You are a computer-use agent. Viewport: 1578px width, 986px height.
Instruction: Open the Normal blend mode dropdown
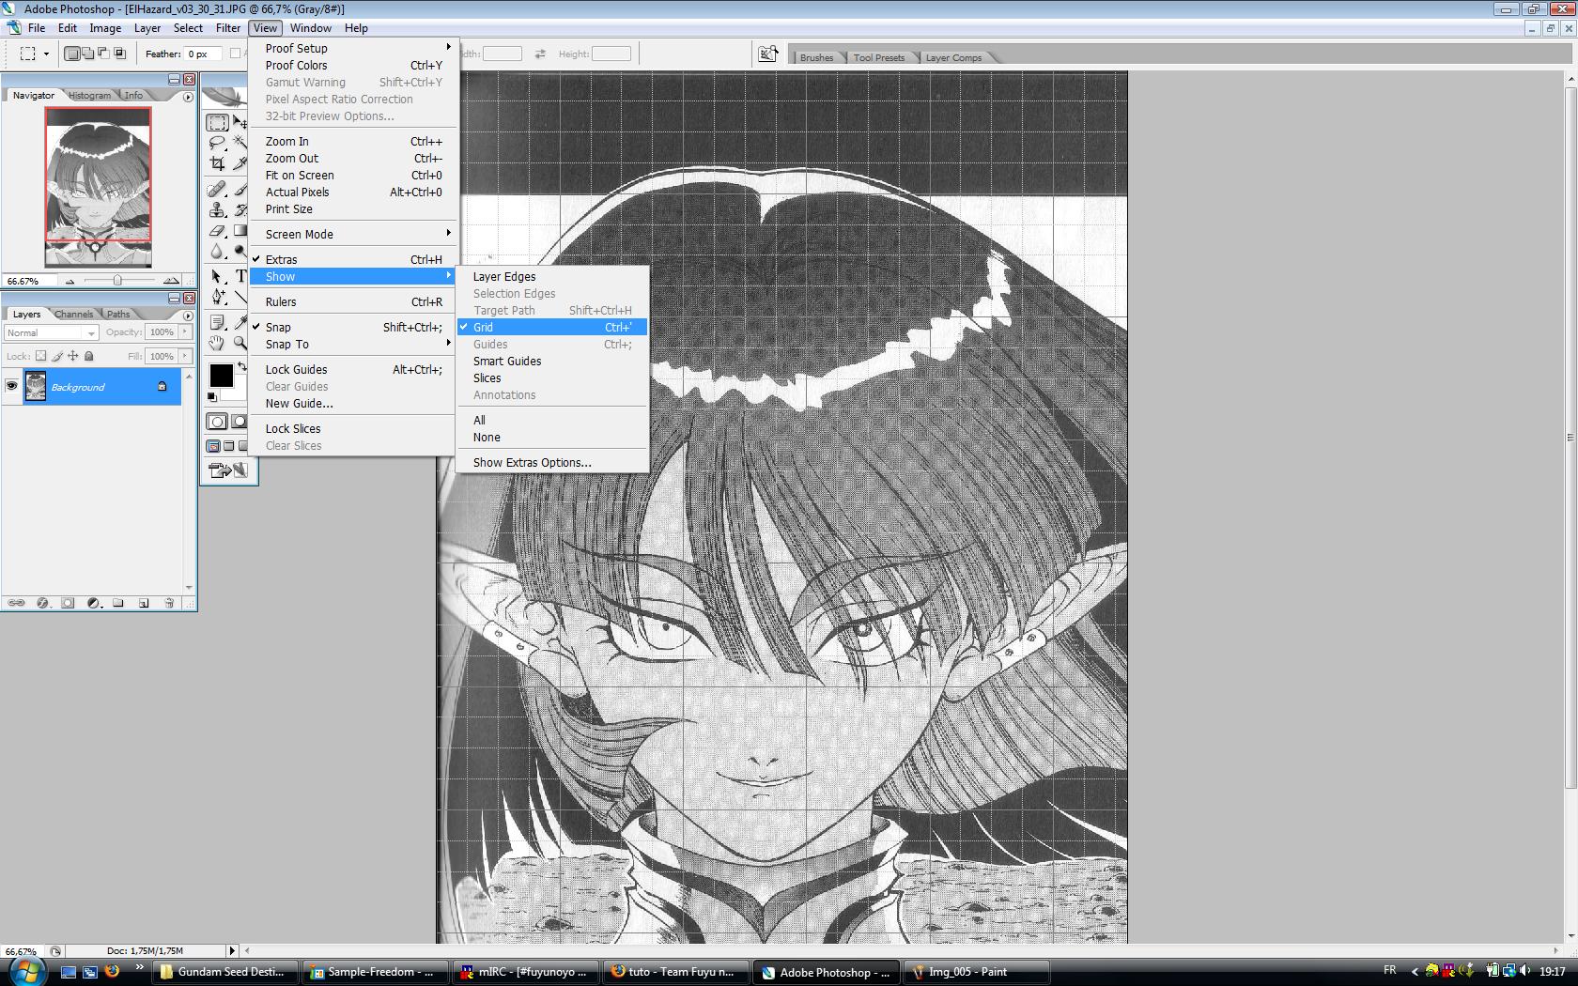pos(51,332)
